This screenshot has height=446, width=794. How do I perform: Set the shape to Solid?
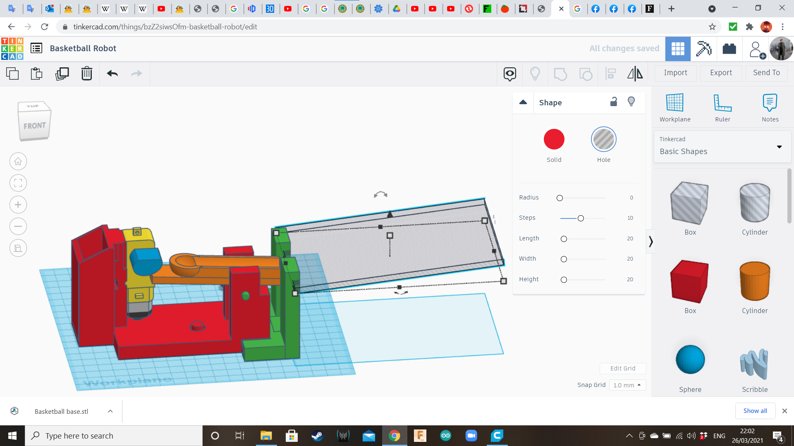tap(554, 140)
